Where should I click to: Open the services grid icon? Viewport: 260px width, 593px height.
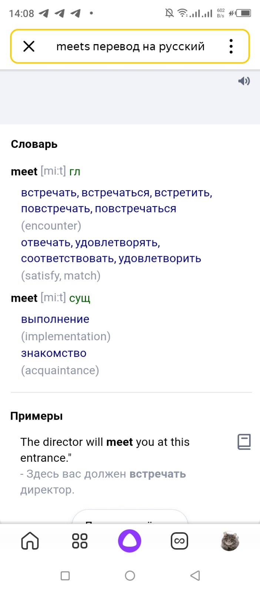click(x=80, y=541)
